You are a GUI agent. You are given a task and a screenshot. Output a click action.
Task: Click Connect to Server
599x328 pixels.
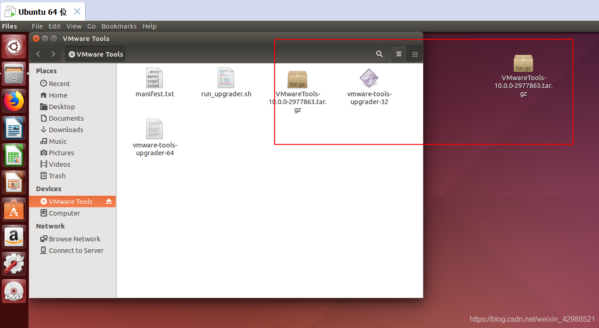72,250
